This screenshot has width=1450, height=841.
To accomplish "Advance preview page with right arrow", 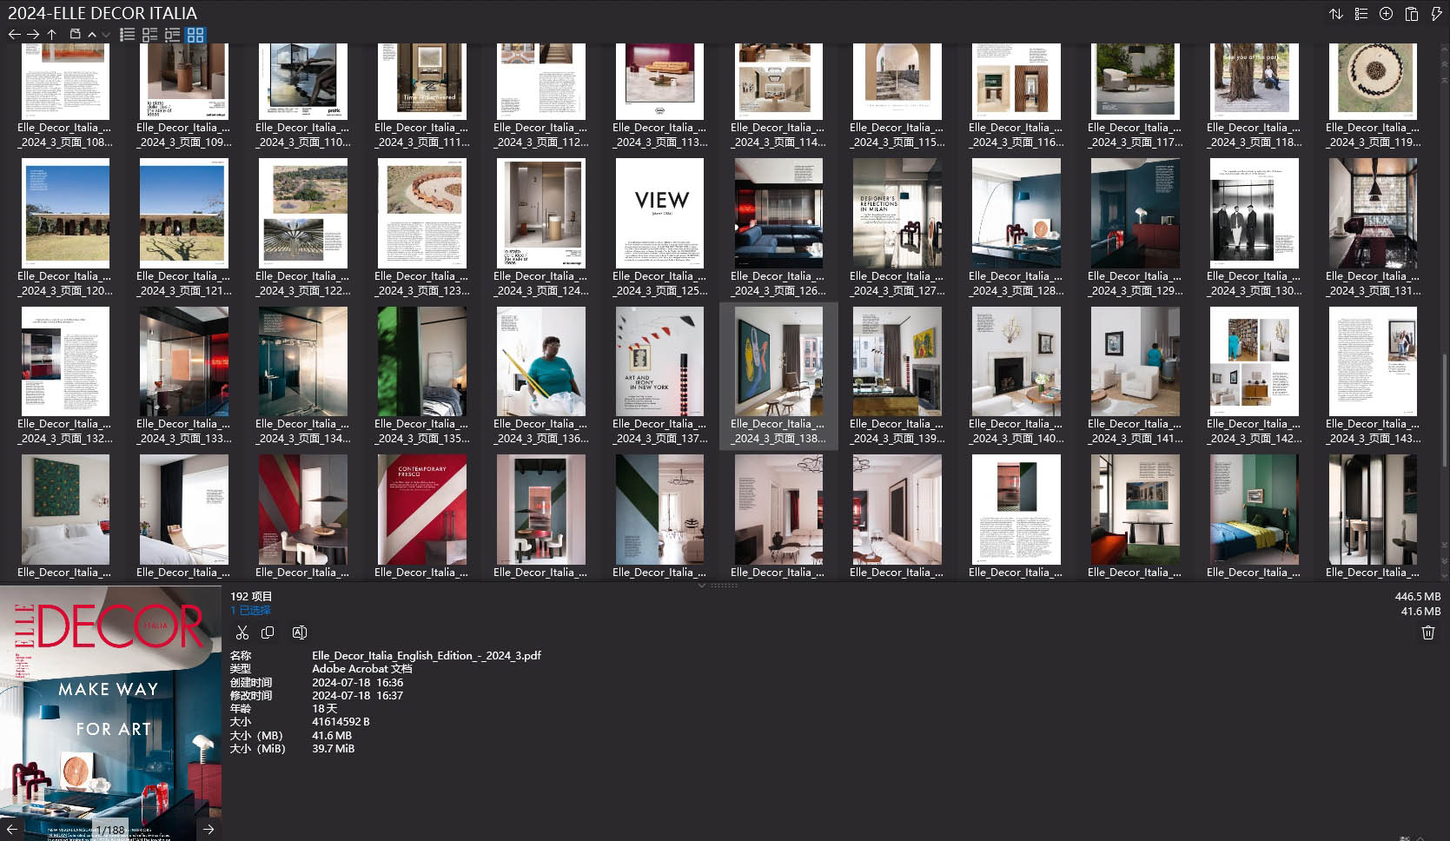I will [208, 829].
